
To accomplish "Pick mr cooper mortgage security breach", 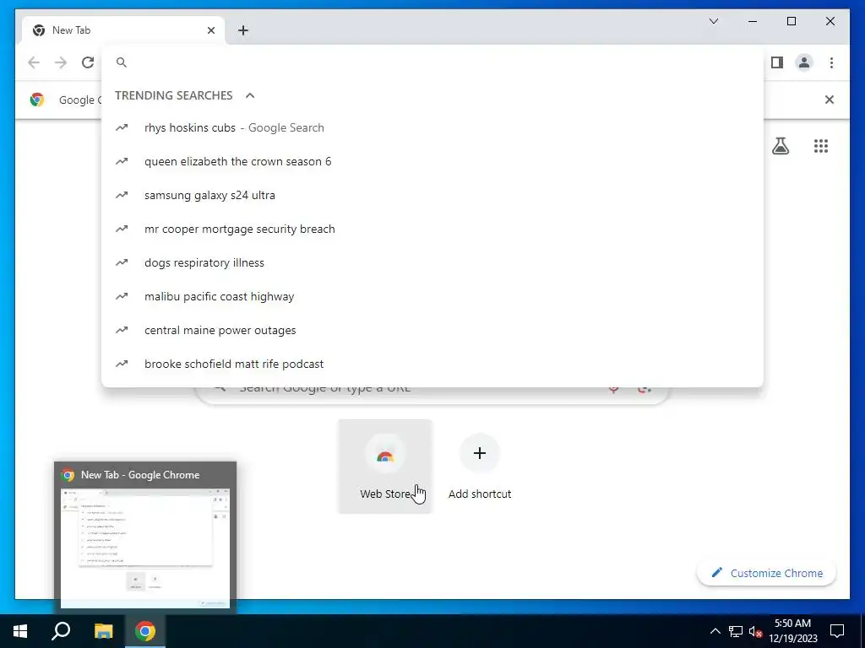I will [432, 229].
